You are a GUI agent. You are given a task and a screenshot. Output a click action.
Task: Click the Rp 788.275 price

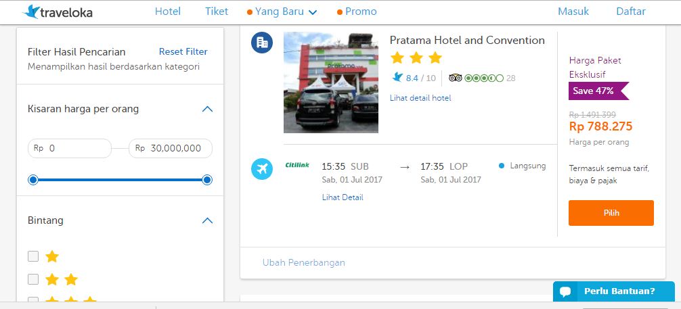point(600,126)
